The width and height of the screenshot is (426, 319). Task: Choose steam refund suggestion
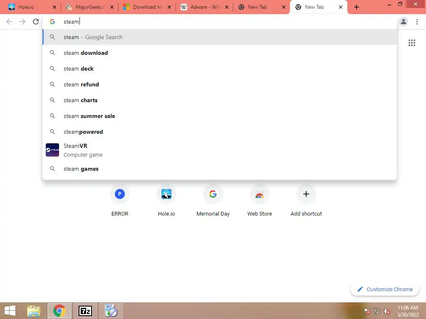220,84
